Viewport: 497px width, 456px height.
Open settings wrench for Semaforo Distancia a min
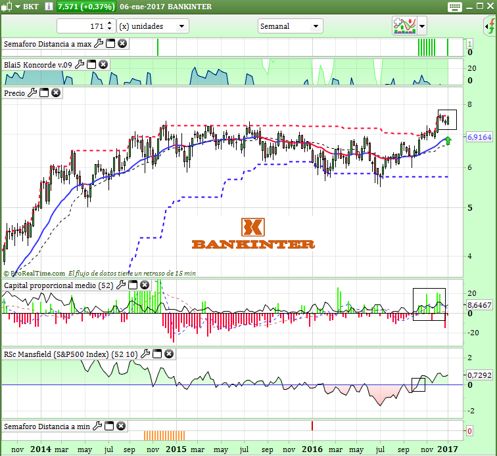pyautogui.click(x=97, y=426)
